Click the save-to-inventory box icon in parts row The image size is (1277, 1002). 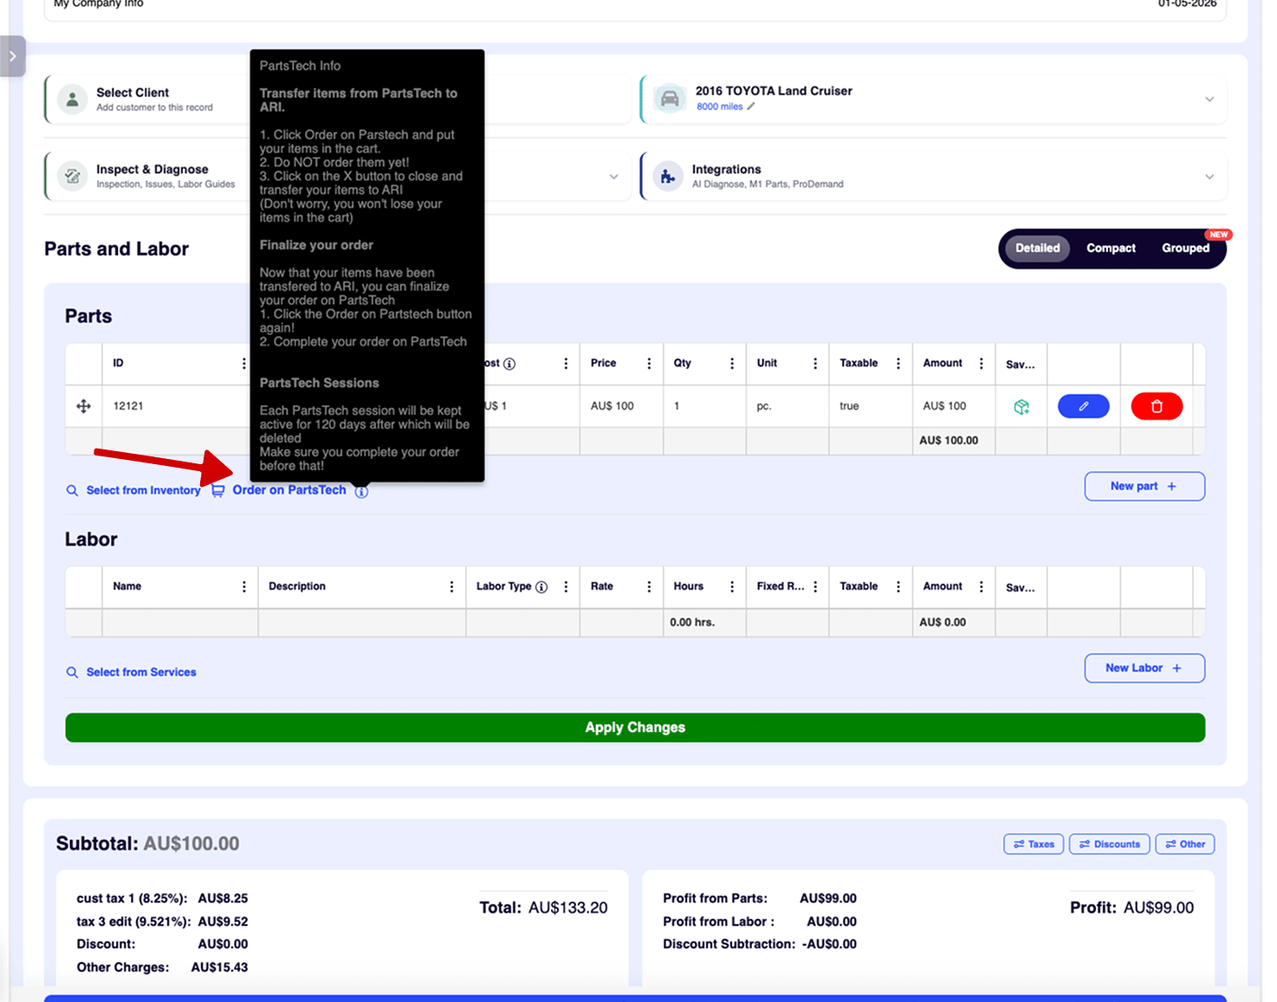pos(1021,407)
